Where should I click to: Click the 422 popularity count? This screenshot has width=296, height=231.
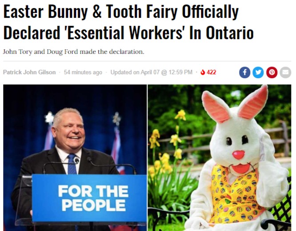[211, 72]
